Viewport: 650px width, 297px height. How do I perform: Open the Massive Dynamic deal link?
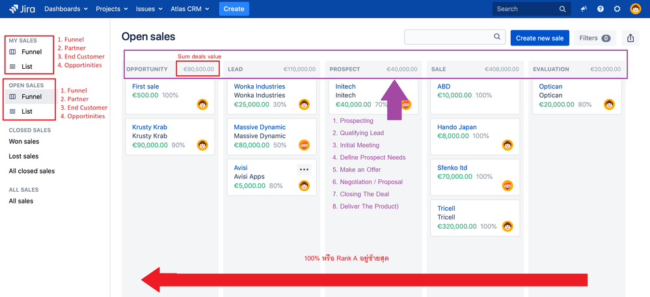coord(260,127)
